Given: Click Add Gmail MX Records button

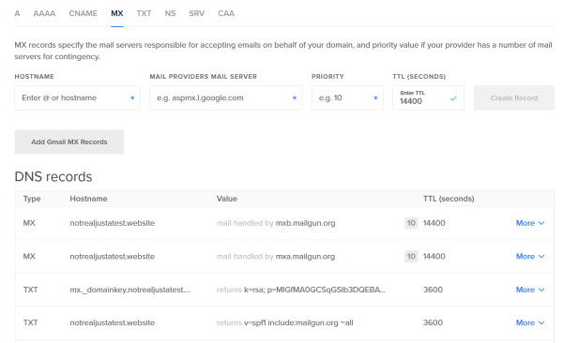Looking at the screenshot, I should 69,142.
